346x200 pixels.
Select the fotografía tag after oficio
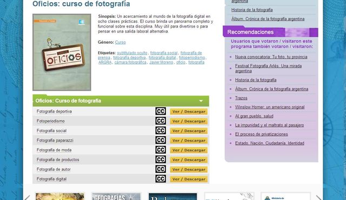pyautogui.click(x=196, y=62)
